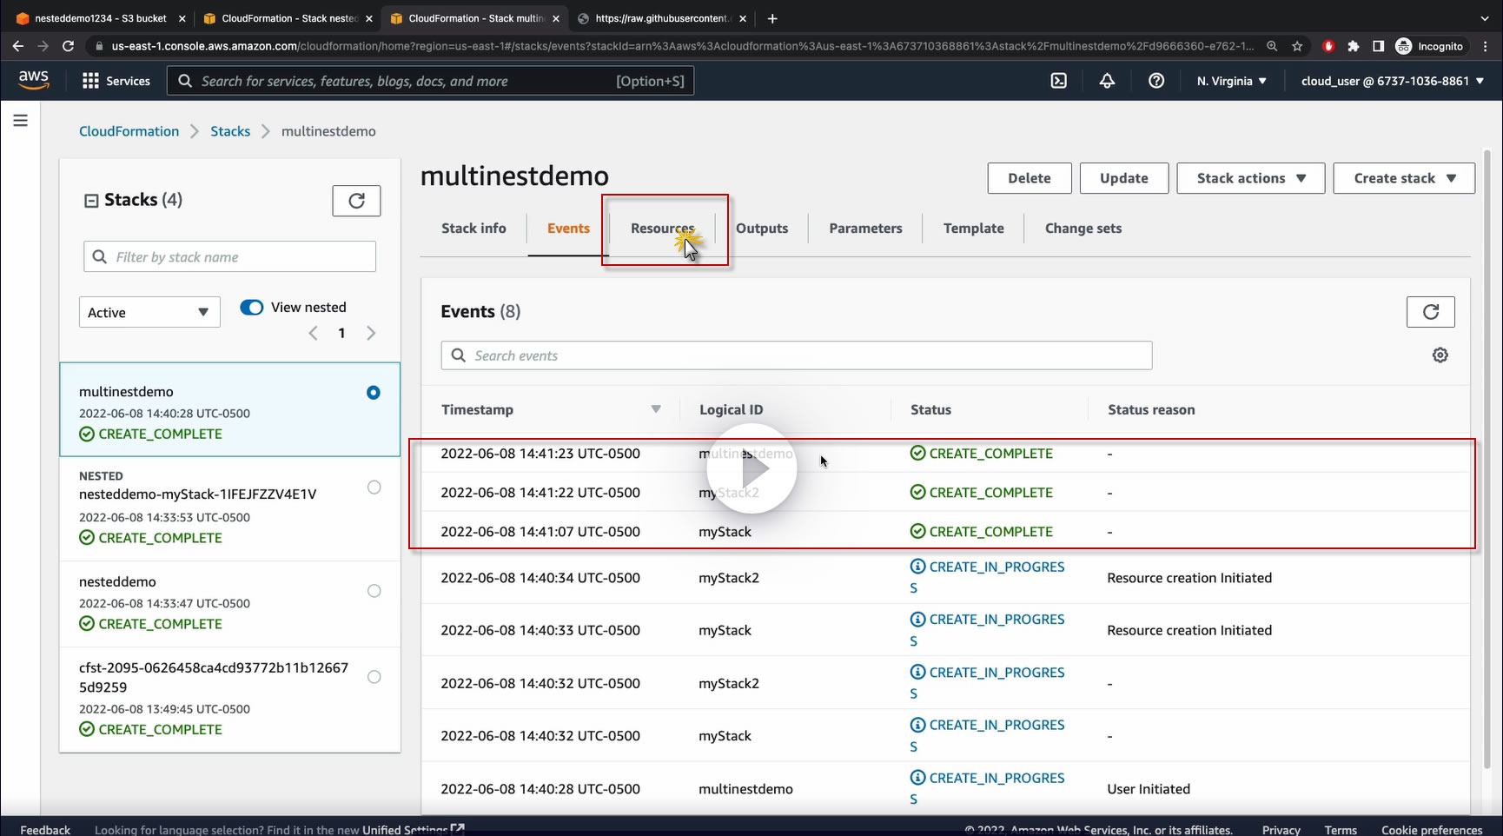This screenshot has width=1503, height=836.
Task: Open the Active filter dropdown
Action: tap(149, 313)
